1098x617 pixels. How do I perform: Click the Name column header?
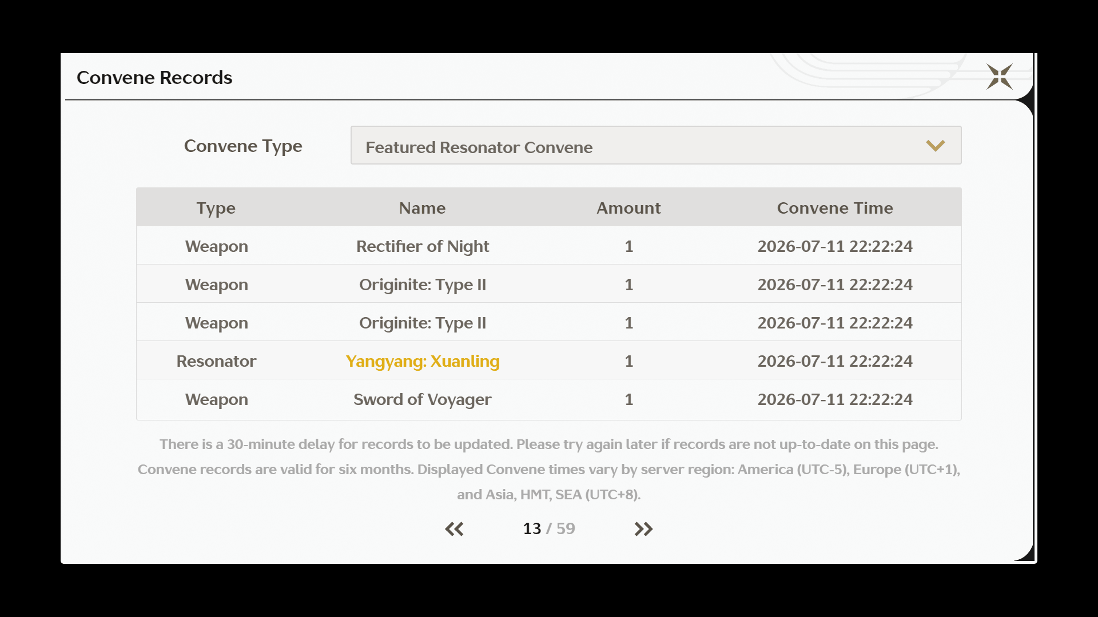(x=422, y=208)
